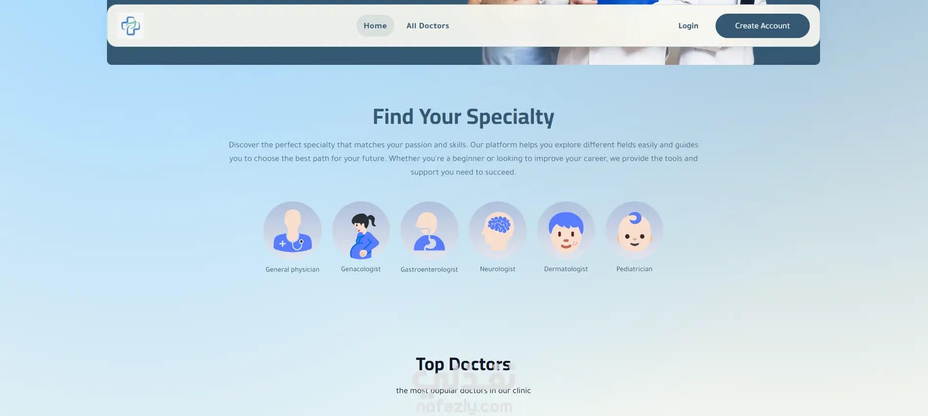
Task: Click the clinic cross logo
Action: [130, 26]
